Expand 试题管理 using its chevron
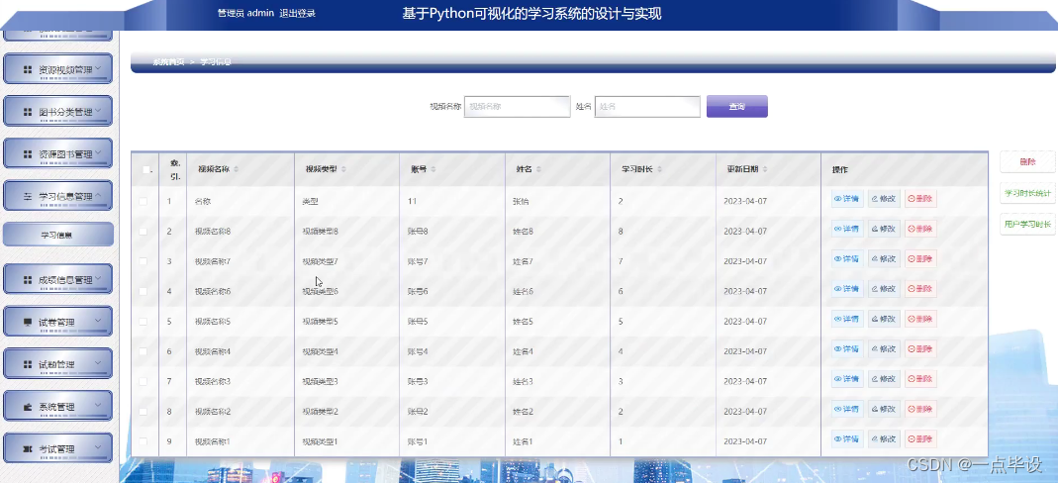This screenshot has height=483, width=1058. 99,363
